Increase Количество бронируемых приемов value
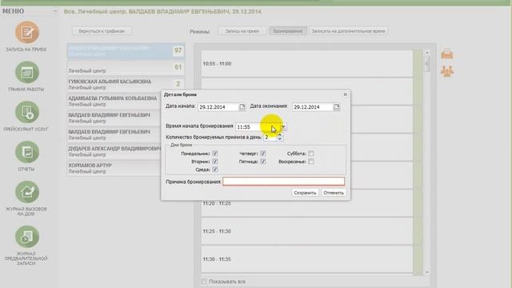This screenshot has height=288, width=512. point(279,135)
